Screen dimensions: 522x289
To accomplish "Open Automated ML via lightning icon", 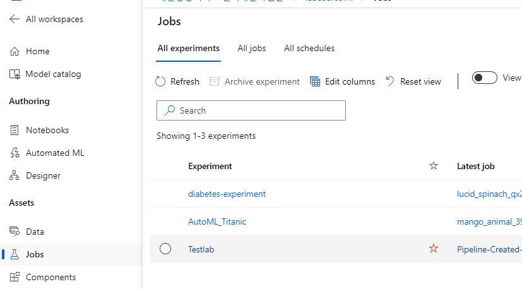I will pyautogui.click(x=15, y=153).
